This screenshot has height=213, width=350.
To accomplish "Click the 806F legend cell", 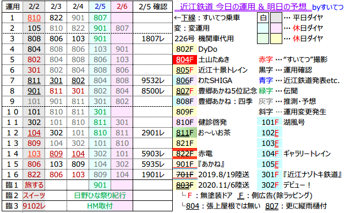I will tap(184, 80).
